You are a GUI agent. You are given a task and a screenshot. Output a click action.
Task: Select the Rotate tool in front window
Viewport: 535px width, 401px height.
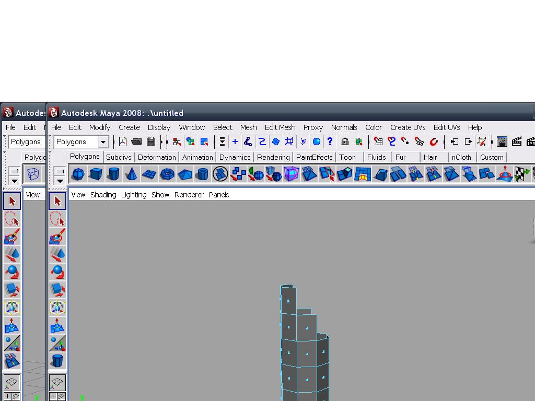point(57,272)
